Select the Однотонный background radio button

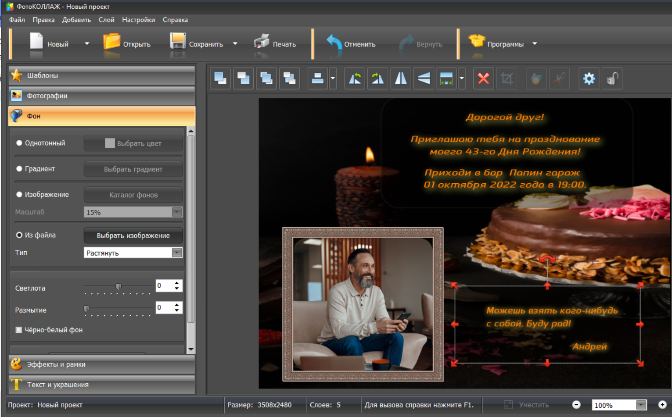(x=19, y=143)
